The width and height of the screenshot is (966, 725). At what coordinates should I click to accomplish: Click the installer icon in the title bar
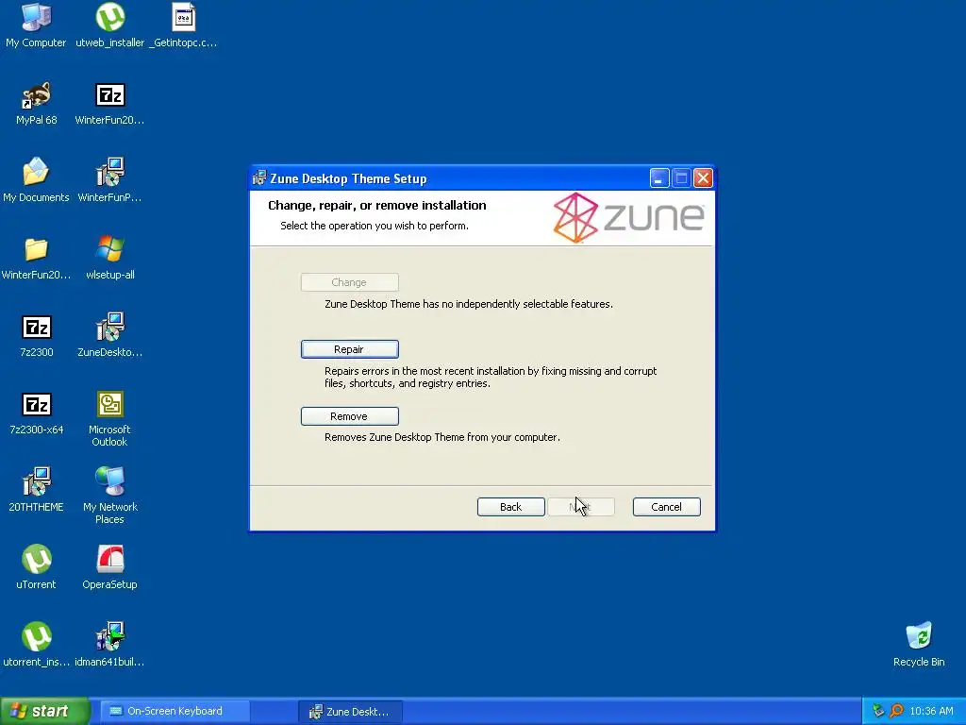pos(259,178)
